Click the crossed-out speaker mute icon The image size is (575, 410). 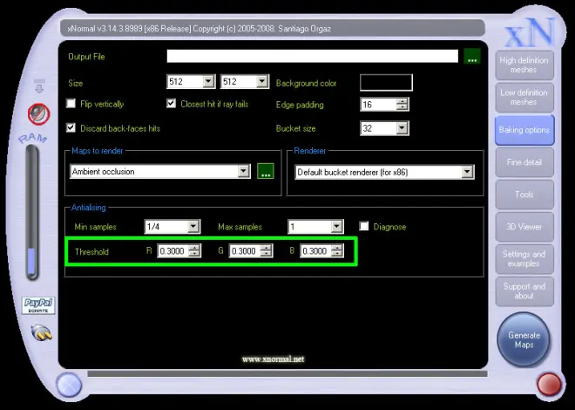click(39, 114)
